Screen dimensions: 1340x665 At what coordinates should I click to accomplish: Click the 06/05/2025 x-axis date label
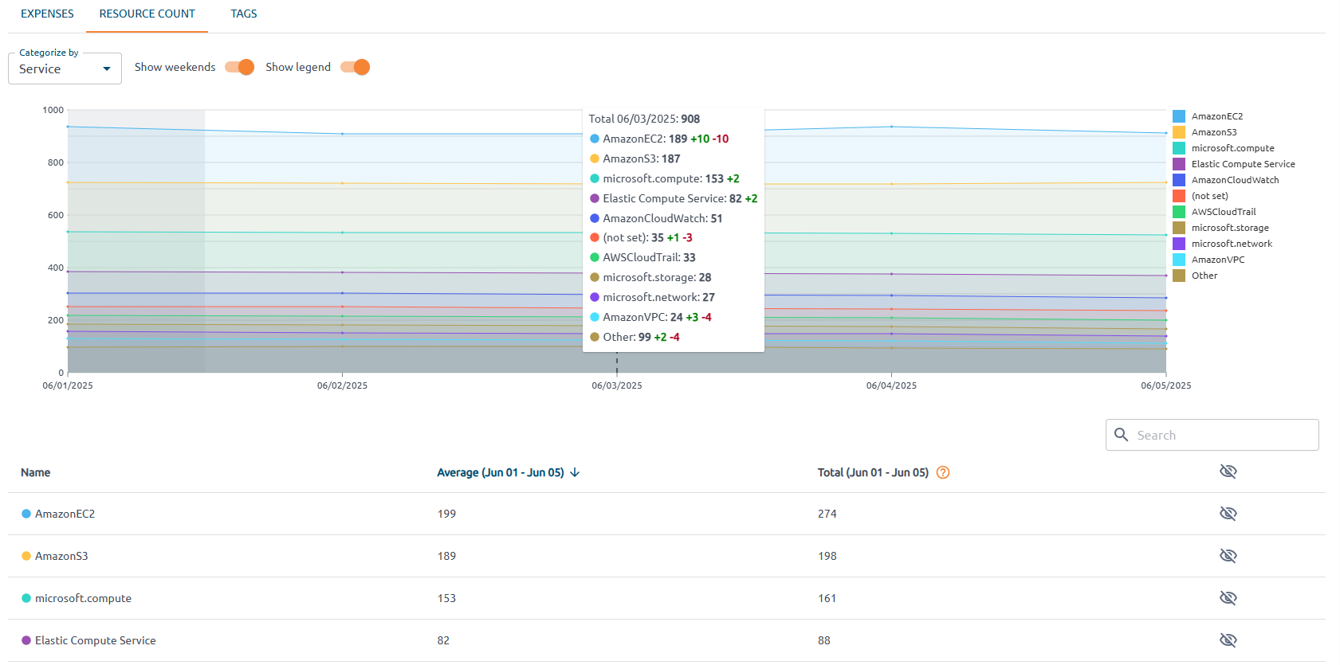click(x=1165, y=385)
